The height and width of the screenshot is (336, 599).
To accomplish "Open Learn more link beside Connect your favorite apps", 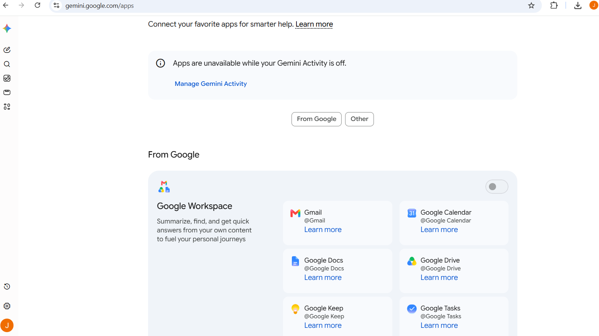I will (314, 24).
